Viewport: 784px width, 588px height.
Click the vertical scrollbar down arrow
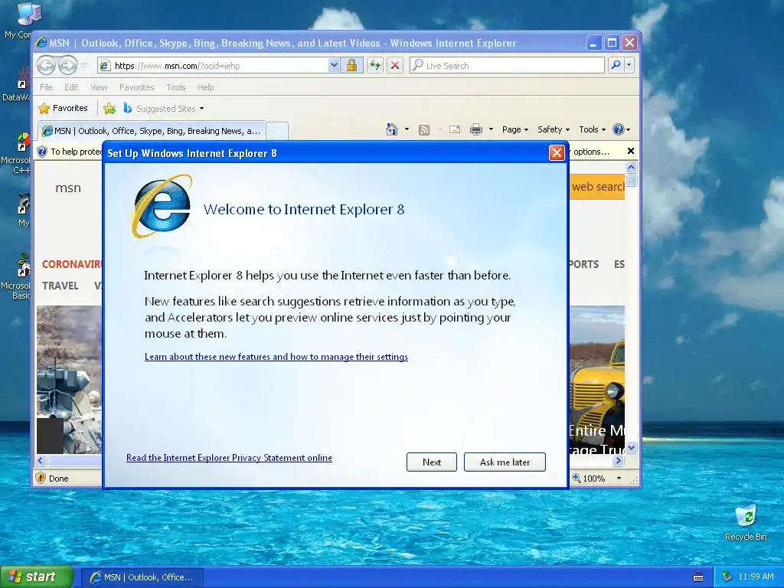632,448
